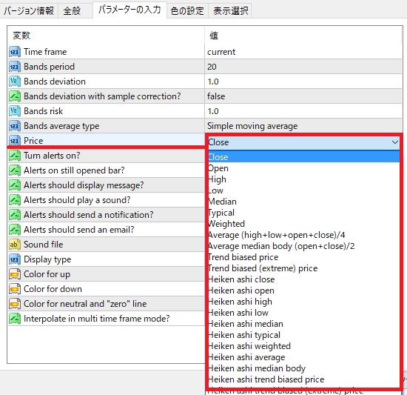Select Trend biased (extreme) price option

[x=303, y=268]
